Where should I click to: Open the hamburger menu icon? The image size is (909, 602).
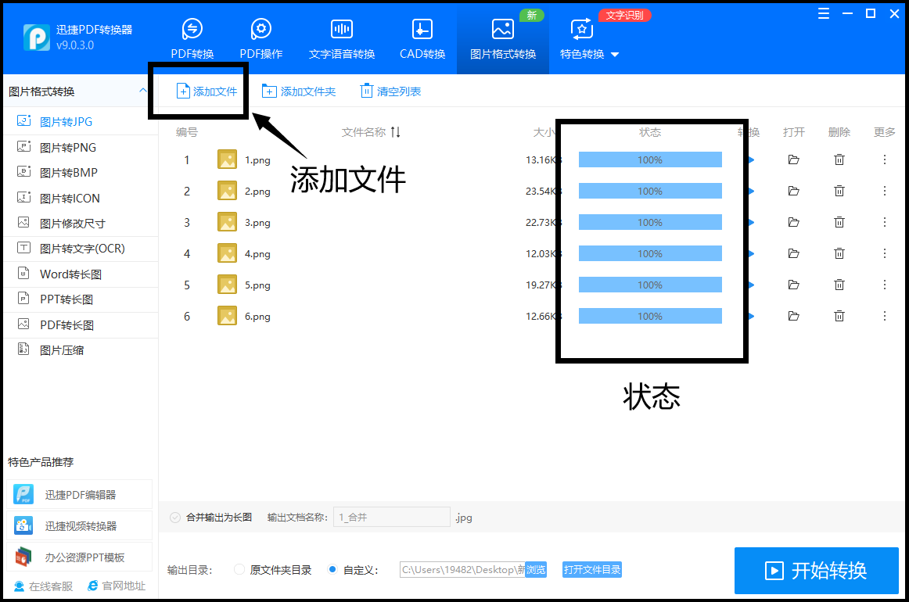coord(823,13)
